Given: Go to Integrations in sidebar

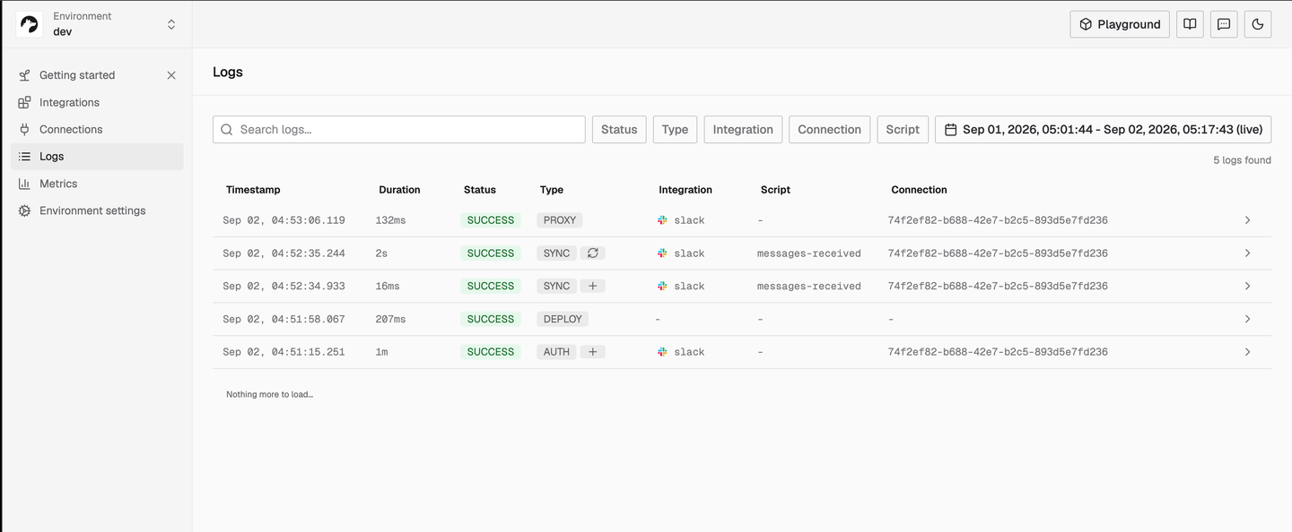Looking at the screenshot, I should [97, 102].
